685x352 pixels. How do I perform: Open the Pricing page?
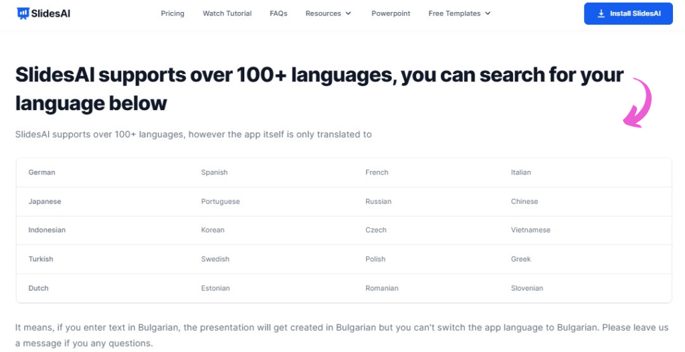(x=173, y=13)
